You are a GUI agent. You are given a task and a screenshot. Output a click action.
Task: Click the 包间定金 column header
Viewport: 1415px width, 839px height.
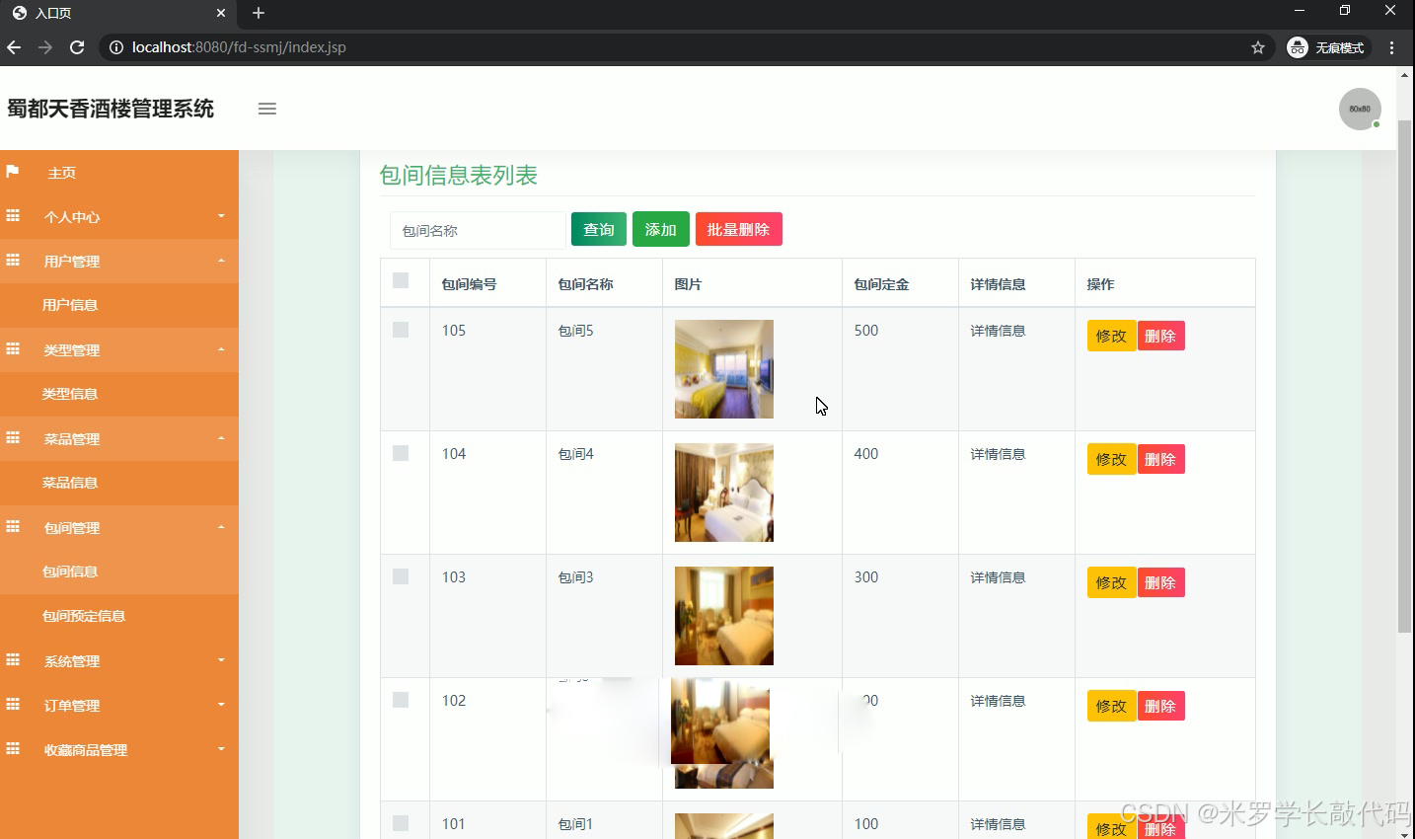[x=881, y=284]
